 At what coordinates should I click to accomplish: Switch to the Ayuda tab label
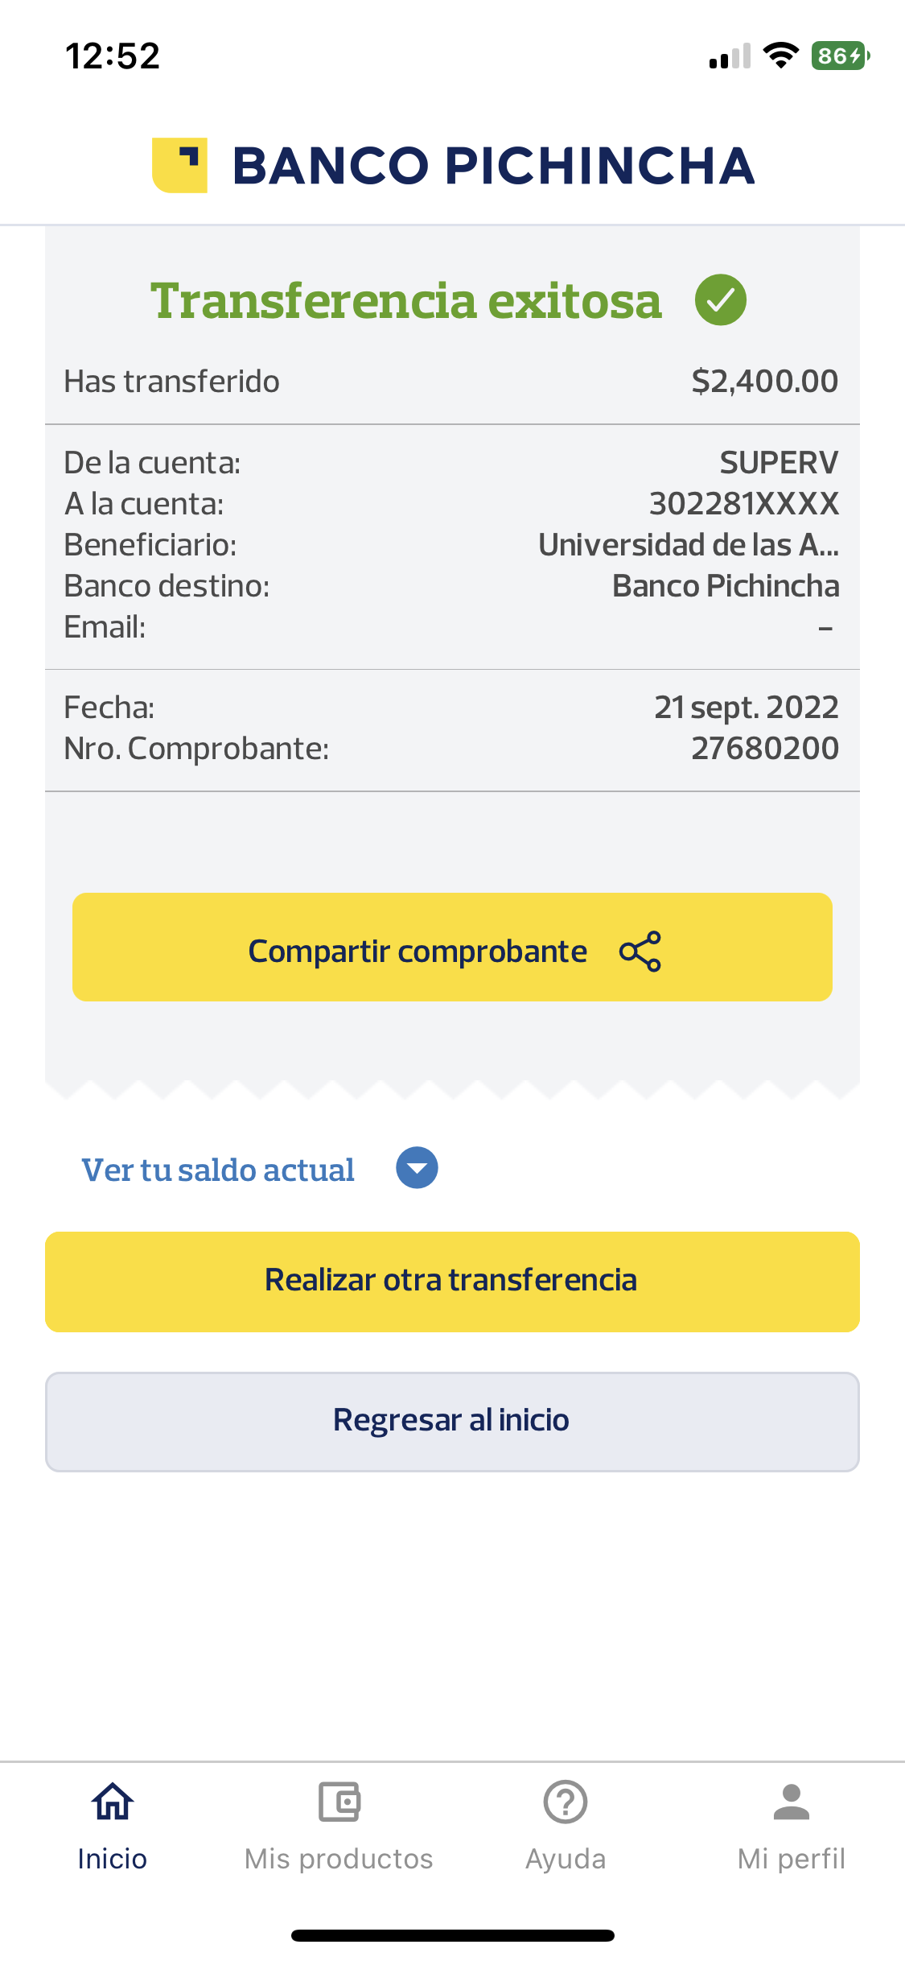tap(566, 1859)
